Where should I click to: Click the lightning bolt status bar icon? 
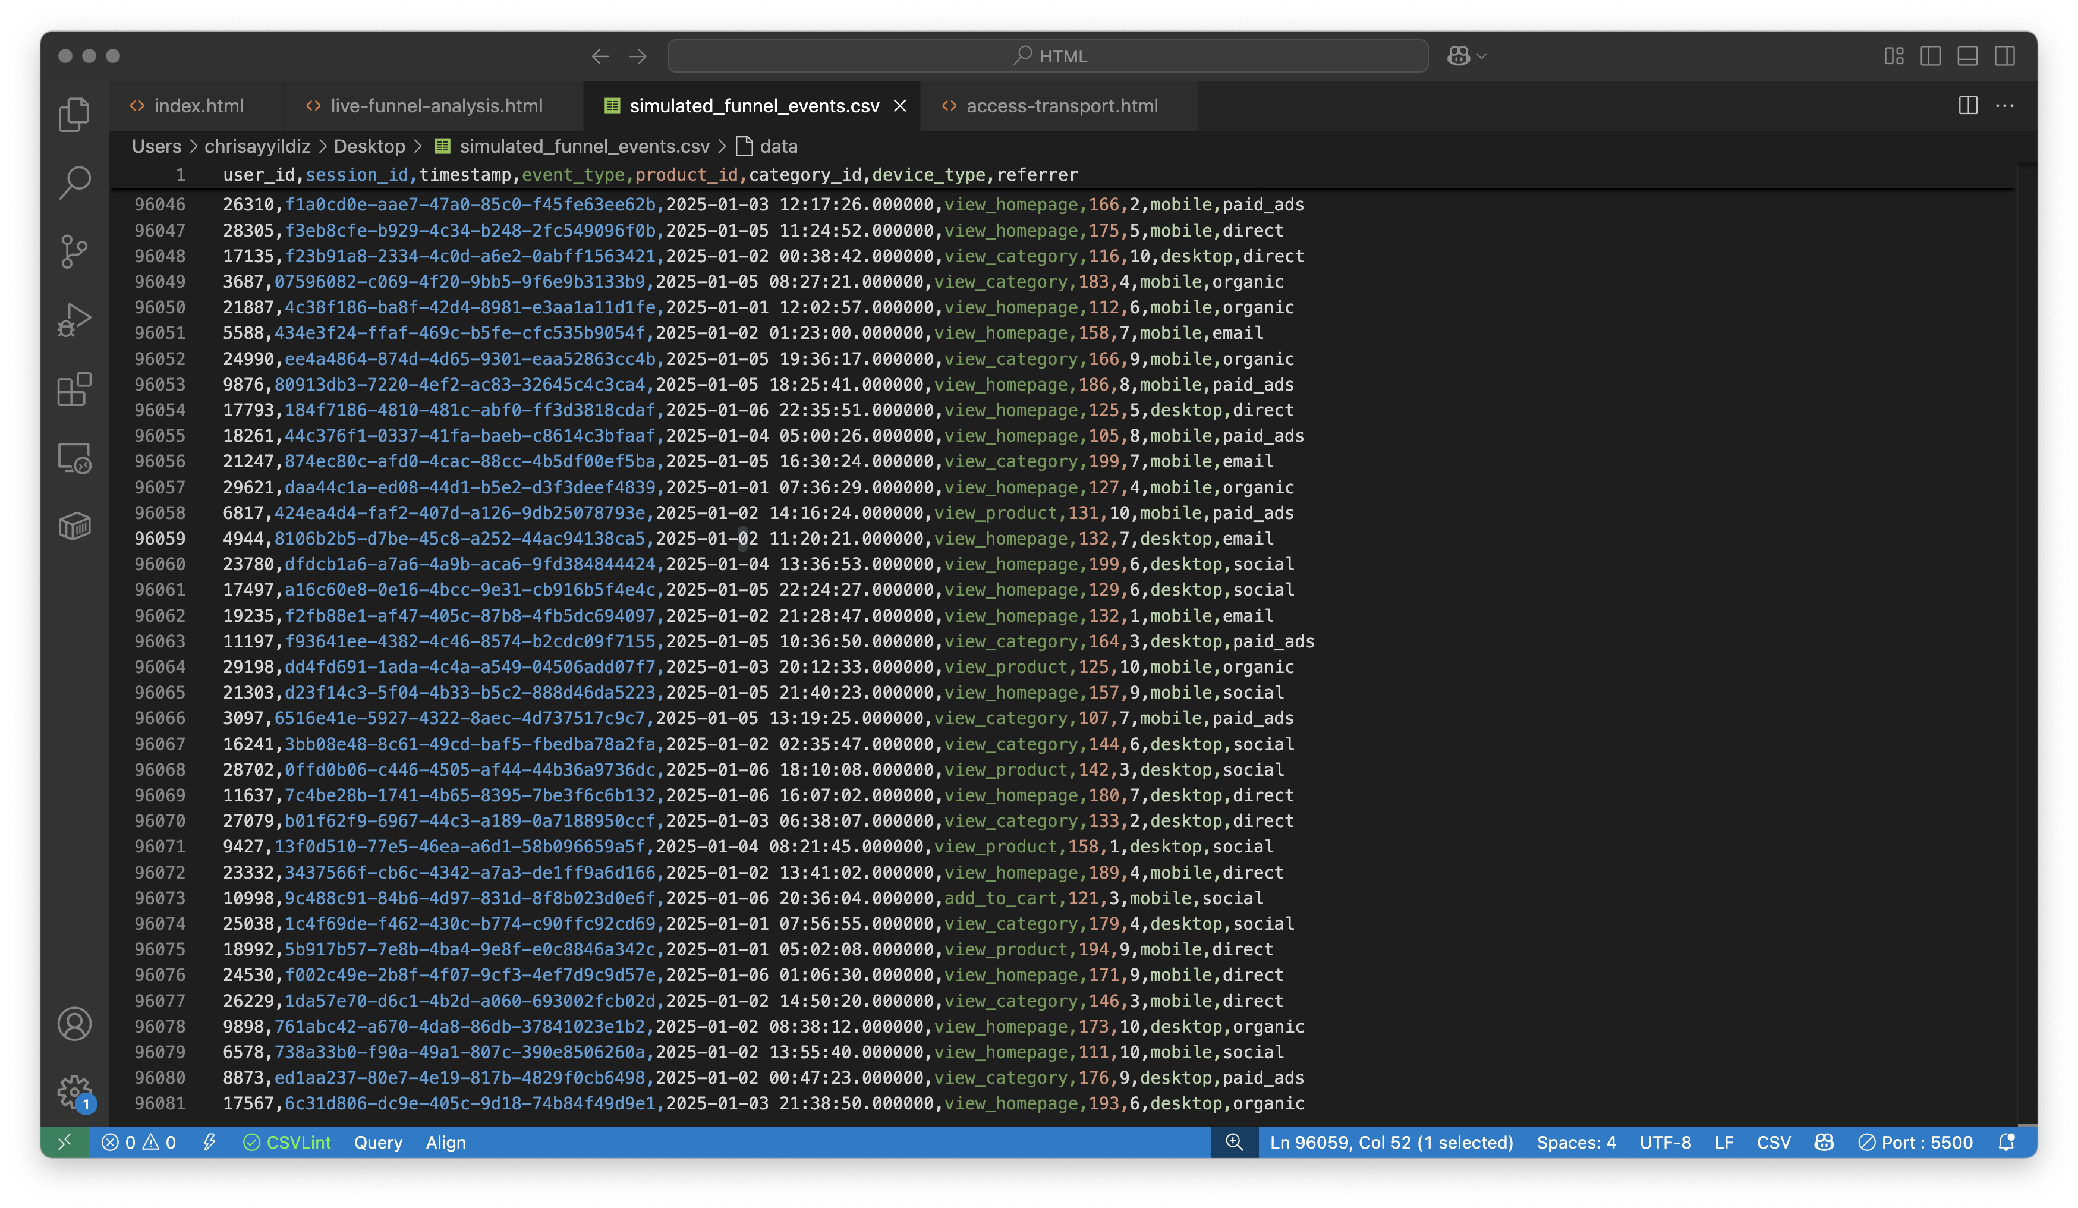click(x=209, y=1142)
